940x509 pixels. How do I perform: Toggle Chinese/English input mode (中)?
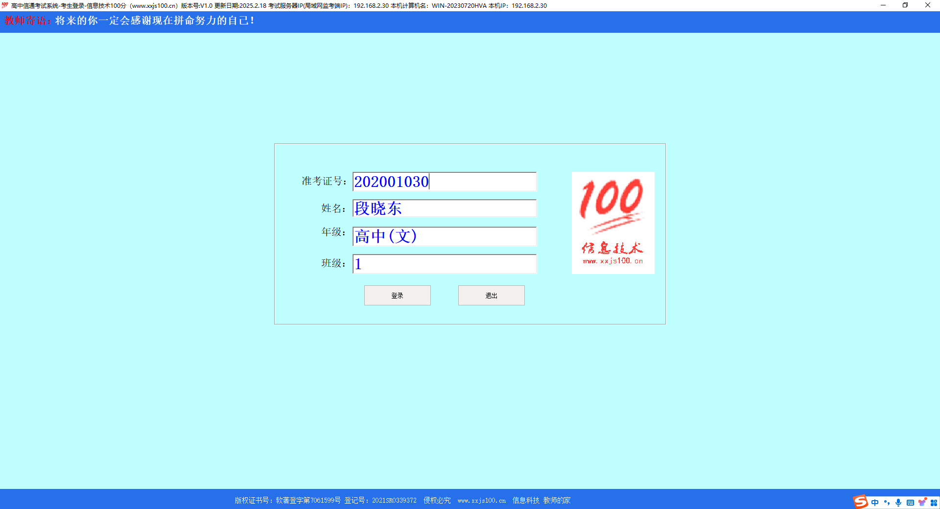pyautogui.click(x=875, y=503)
